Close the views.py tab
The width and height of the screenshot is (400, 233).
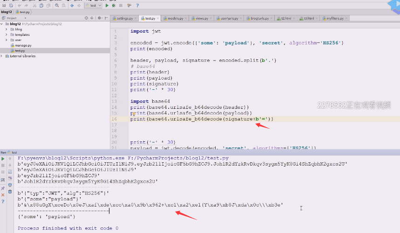pyautogui.click(x=211, y=18)
